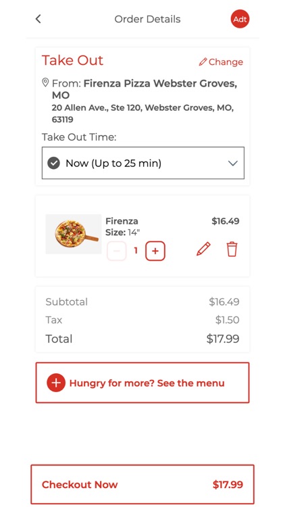
Task: Select the Now (Up to 25 min) option
Action: [113, 164]
